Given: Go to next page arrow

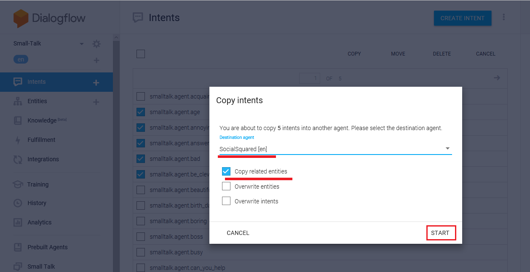Looking at the screenshot, I should click(x=497, y=78).
